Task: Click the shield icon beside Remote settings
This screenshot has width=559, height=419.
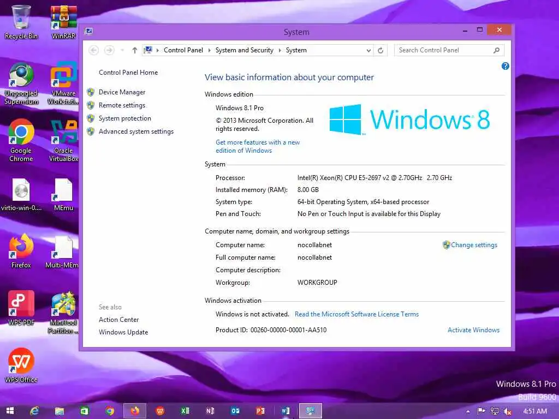Action: (x=91, y=105)
